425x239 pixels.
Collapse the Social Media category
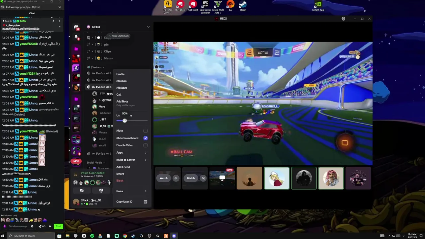point(96,163)
